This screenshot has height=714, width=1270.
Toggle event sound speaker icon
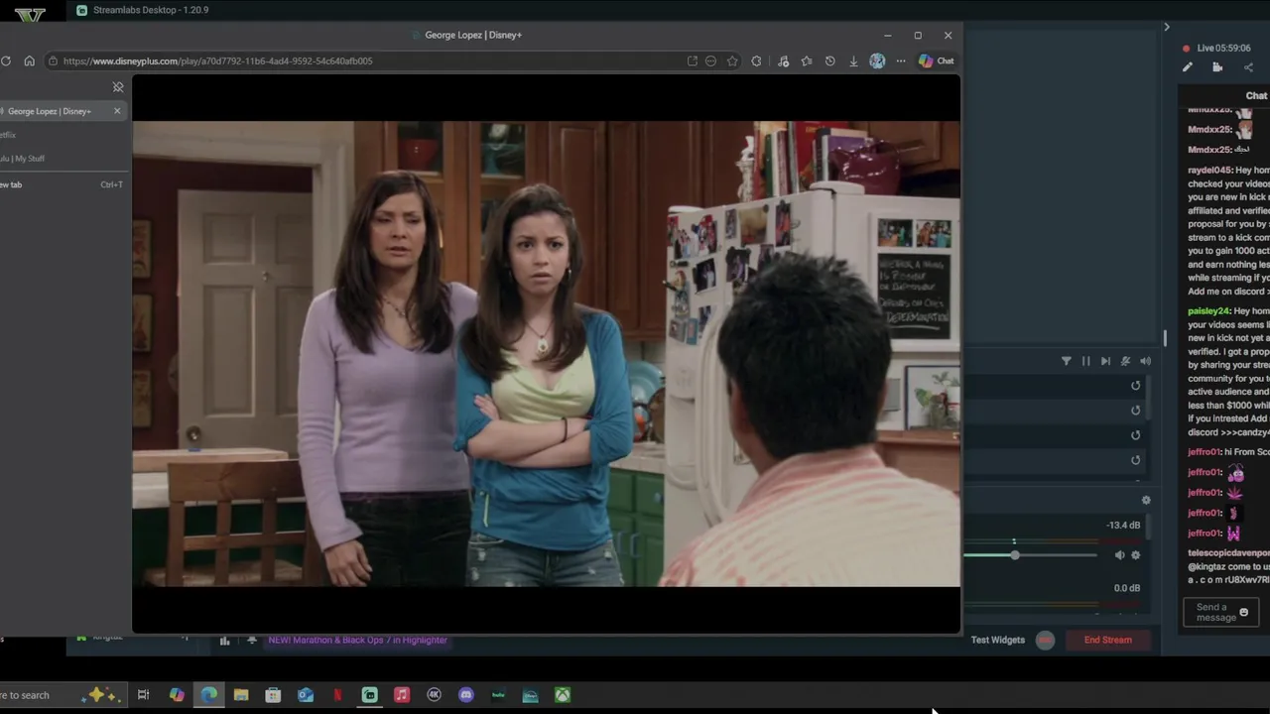(x=1146, y=361)
